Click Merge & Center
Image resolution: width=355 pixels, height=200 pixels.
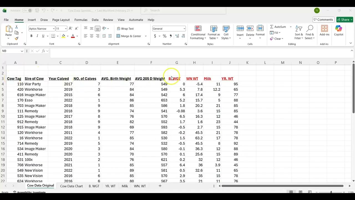(129, 36)
